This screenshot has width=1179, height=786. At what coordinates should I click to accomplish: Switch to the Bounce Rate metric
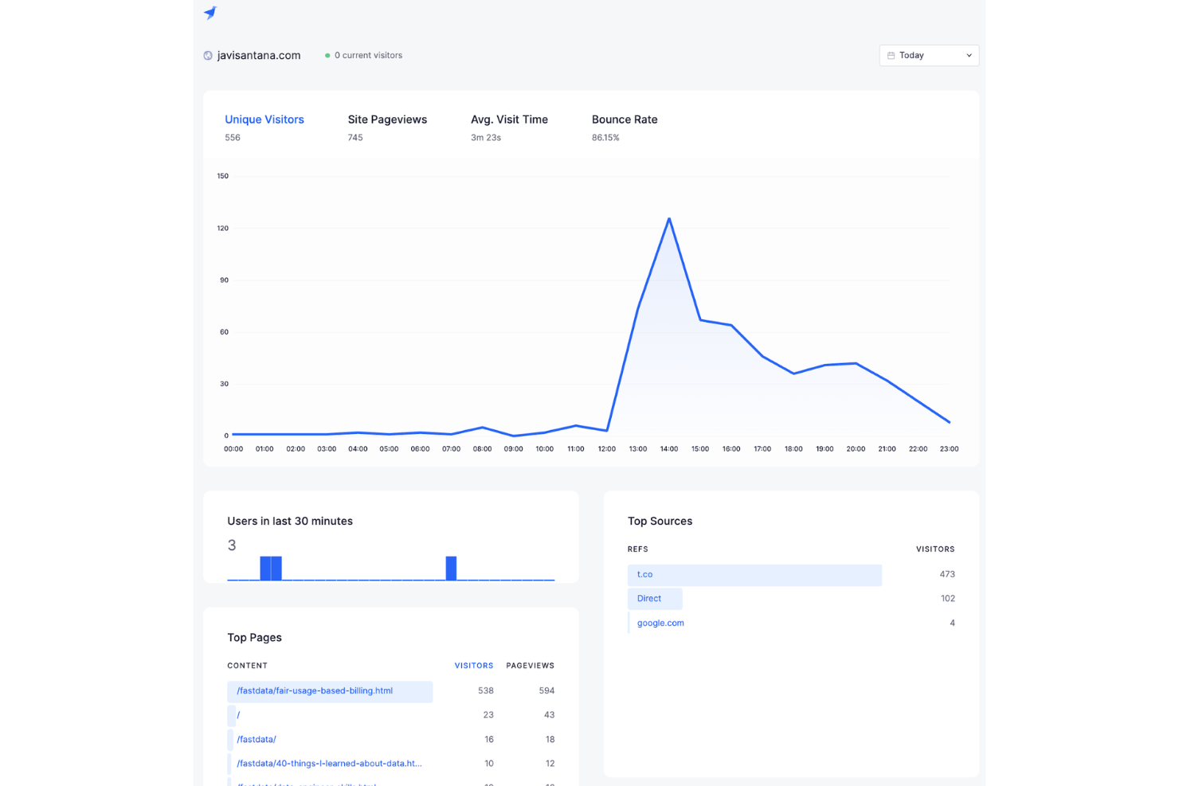coord(625,119)
